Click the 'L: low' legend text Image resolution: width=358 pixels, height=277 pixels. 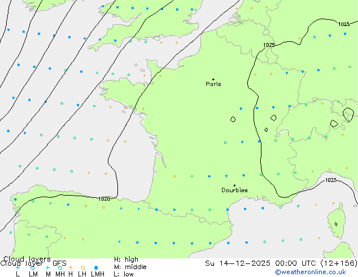pos(124,274)
